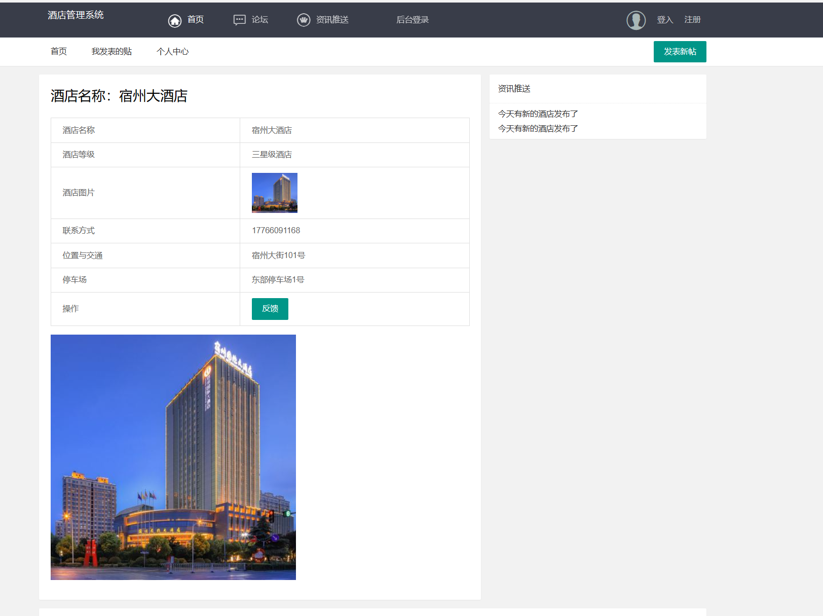Click the first 今天有新的酒店发布了 announcement
823x616 pixels.
[x=536, y=114]
